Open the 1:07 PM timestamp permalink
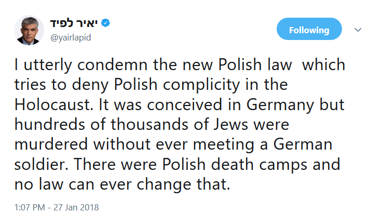 (30, 207)
